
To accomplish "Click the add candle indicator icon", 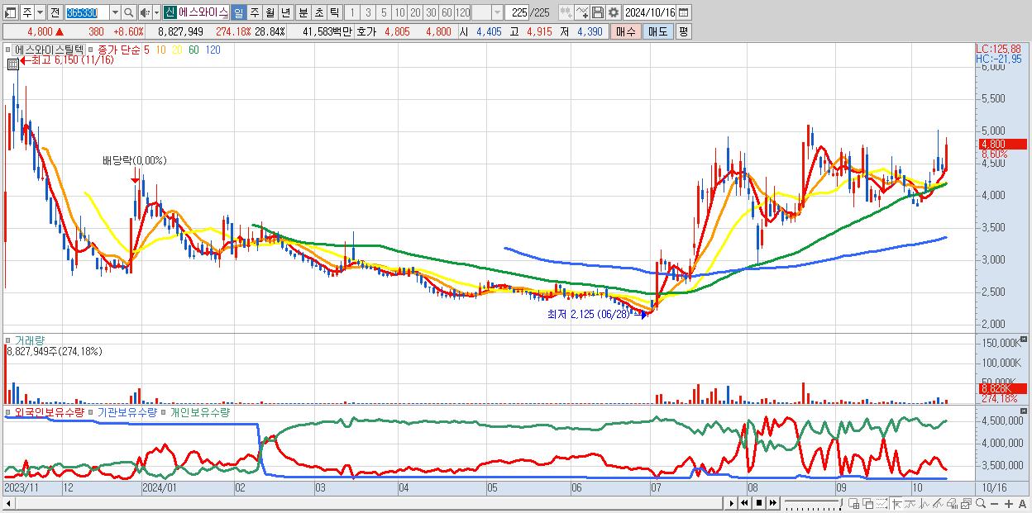I will 566,12.
